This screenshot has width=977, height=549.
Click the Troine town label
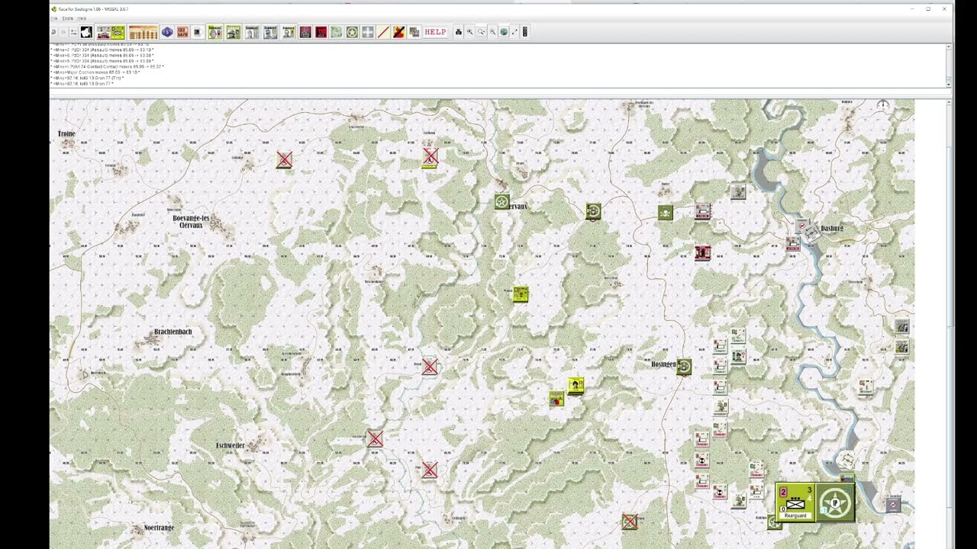[66, 133]
